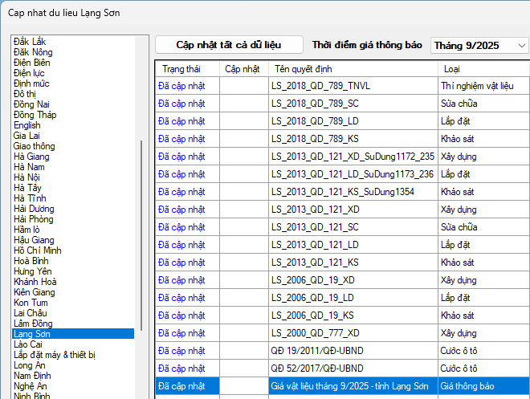Choose 'Lắp đặt máy & thiết bị' entry
This screenshot has width=530, height=399.
click(x=55, y=355)
